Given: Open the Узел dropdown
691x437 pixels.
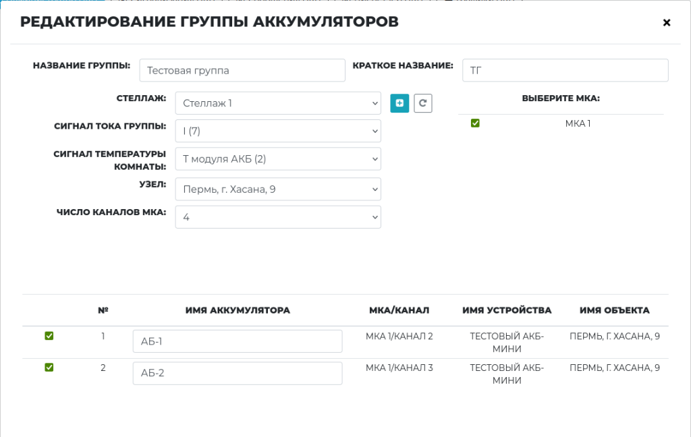Looking at the screenshot, I should (278, 190).
